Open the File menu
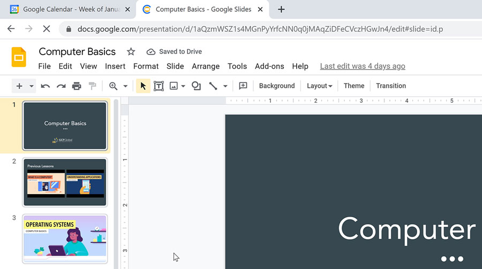This screenshot has width=482, height=269. (44, 66)
